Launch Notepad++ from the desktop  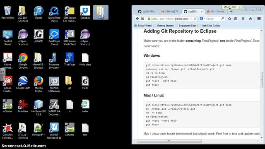tap(39, 129)
